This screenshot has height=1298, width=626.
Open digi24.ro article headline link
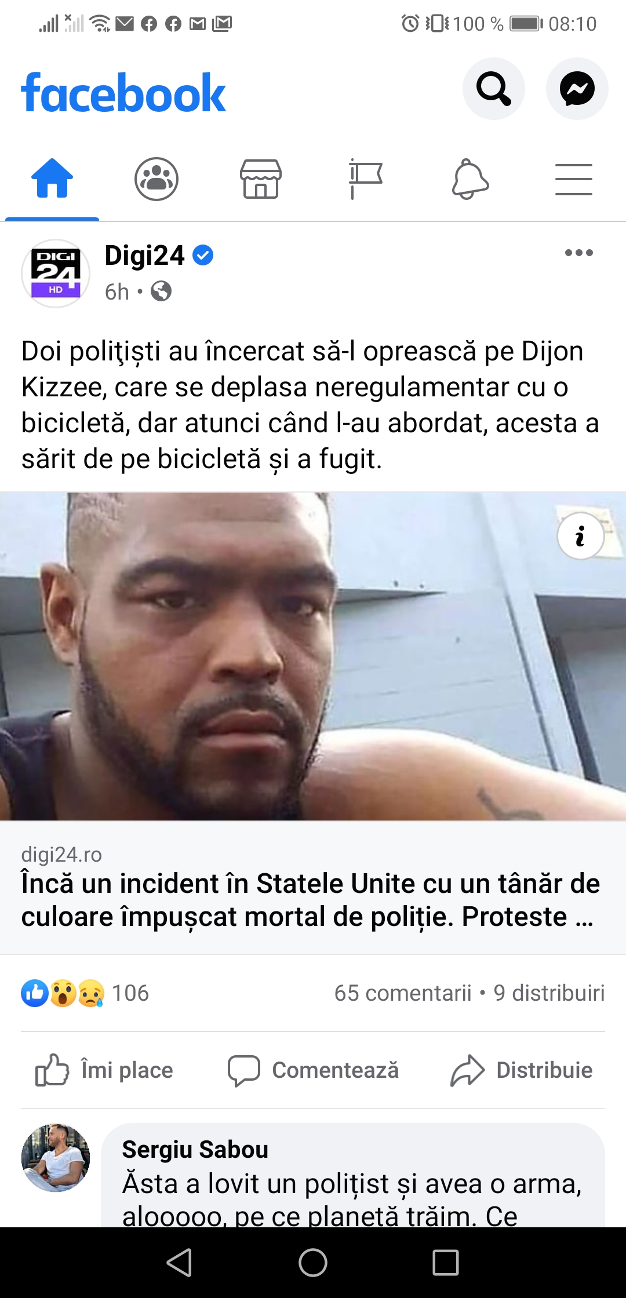[x=311, y=900]
